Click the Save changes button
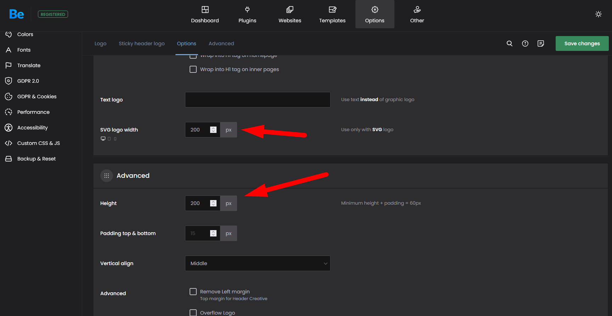Image resolution: width=612 pixels, height=316 pixels. [x=582, y=43]
